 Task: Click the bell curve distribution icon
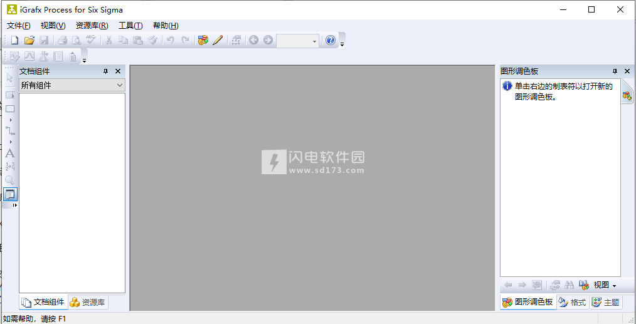pyautogui.click(x=29, y=56)
